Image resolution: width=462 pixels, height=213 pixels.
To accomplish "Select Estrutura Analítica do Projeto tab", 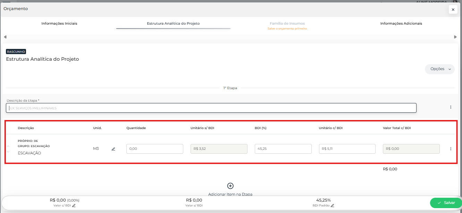I will 173,24.
